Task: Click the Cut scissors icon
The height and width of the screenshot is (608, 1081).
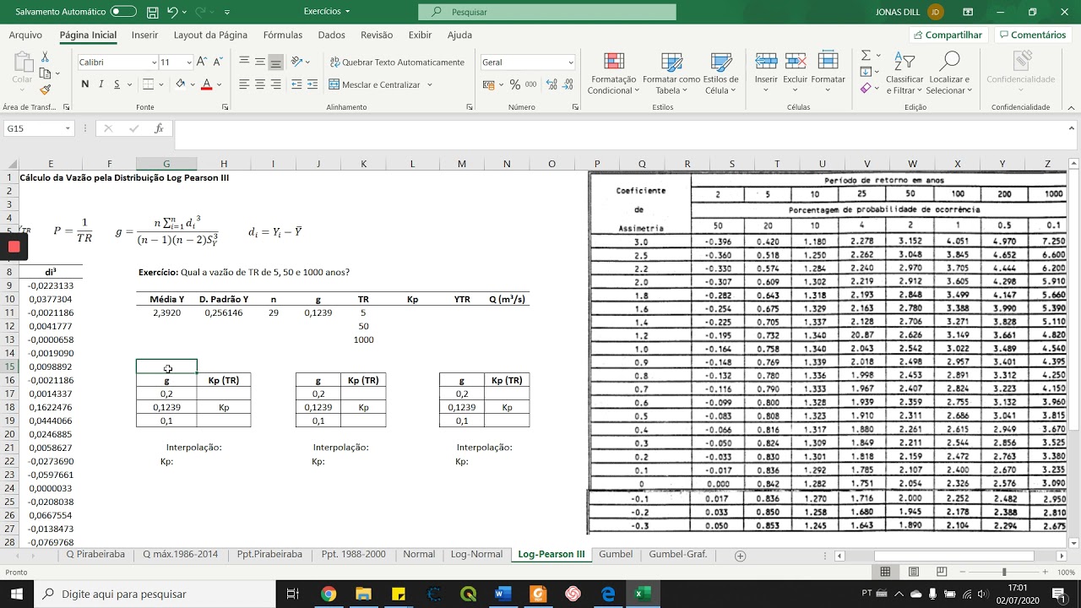Action: coord(45,57)
